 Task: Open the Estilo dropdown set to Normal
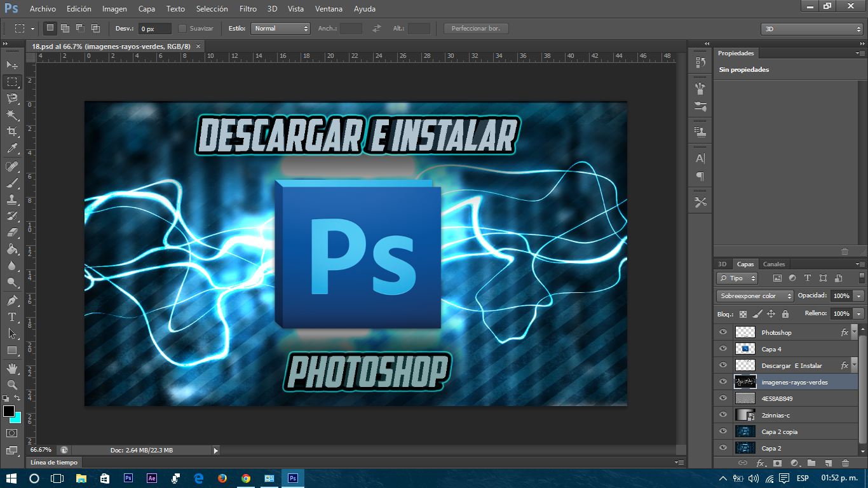[280, 29]
